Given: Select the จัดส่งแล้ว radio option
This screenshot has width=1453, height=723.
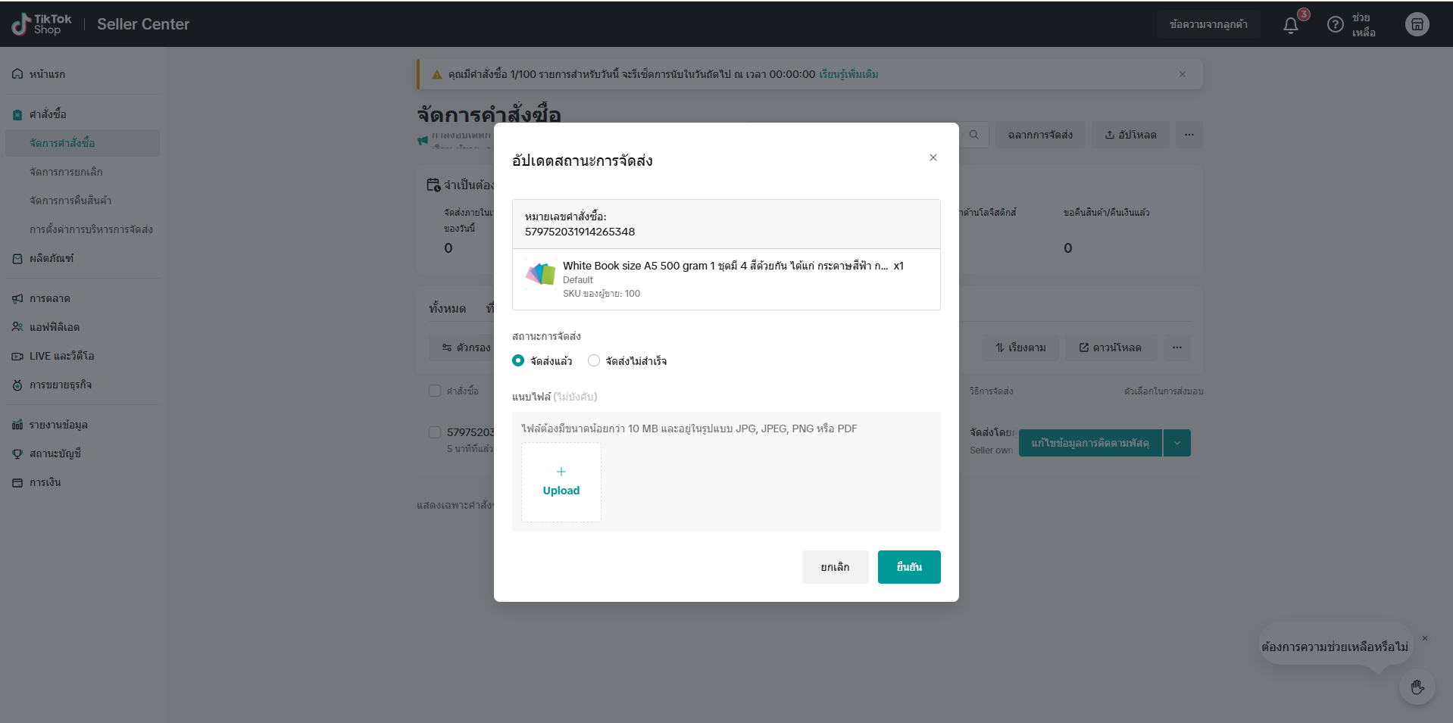Looking at the screenshot, I should (518, 361).
